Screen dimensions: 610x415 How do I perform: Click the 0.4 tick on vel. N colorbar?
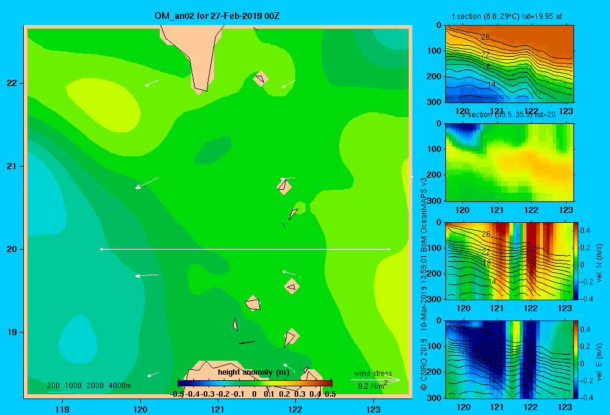(585, 231)
